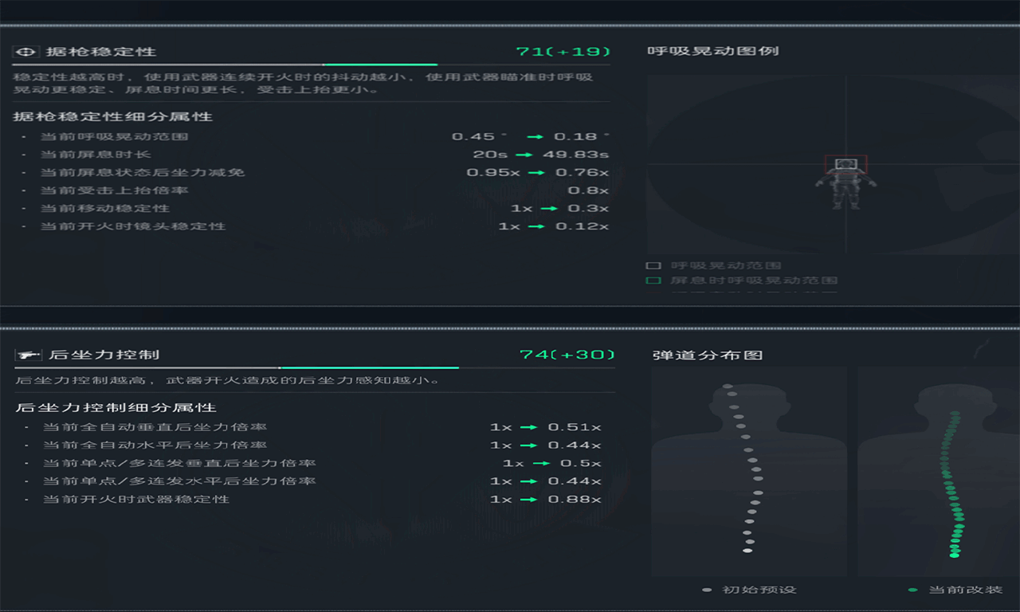Select the 据枪稳定性 section heading
The height and width of the screenshot is (612, 1020).
100,52
